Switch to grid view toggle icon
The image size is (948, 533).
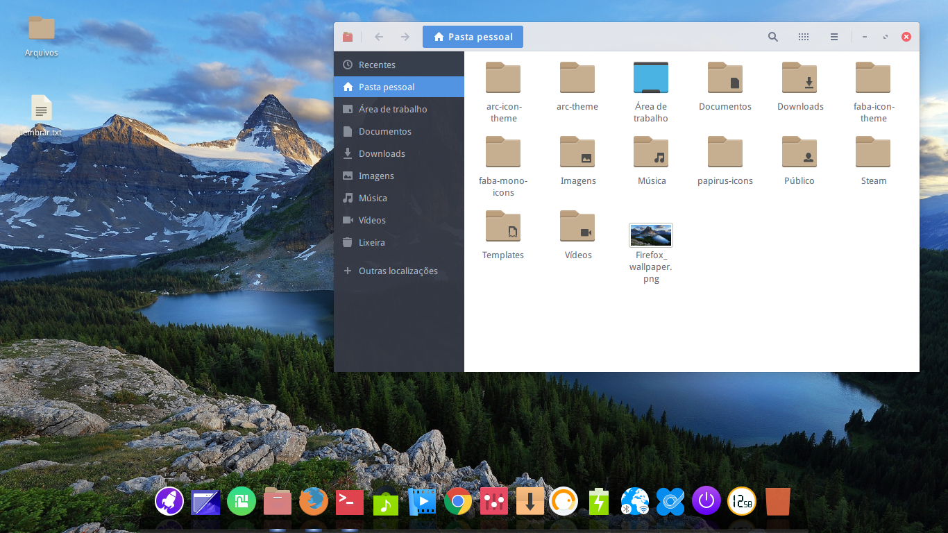pos(804,37)
